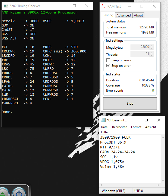Minimize the Zen2 Timing Checker window
Screen dimensions: 168x196
tap(62, 6)
